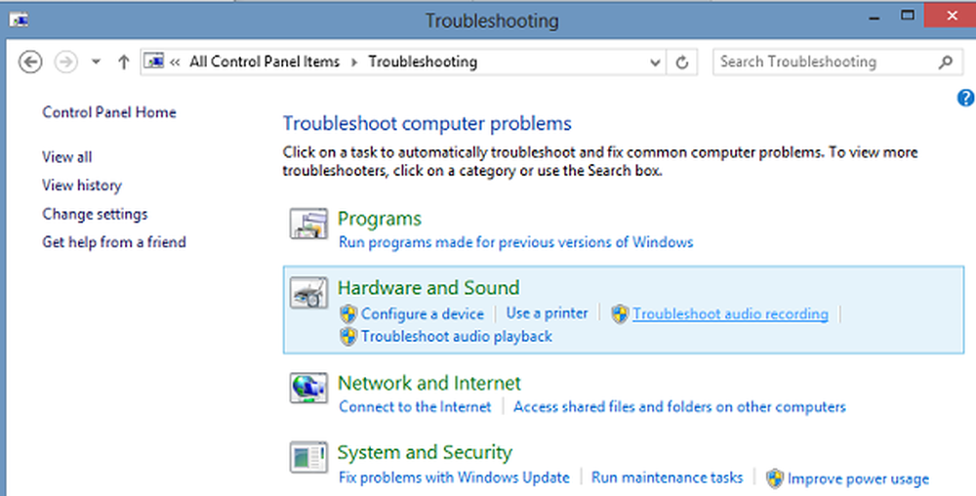Image resolution: width=976 pixels, height=496 pixels.
Task: Refresh the Troubleshooting page
Action: point(682,62)
